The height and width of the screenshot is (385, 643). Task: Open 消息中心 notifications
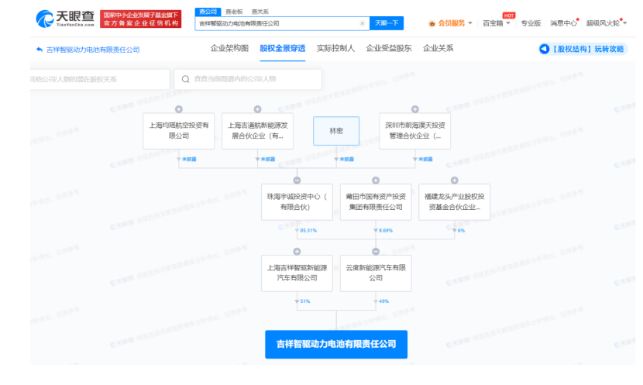coord(563,23)
